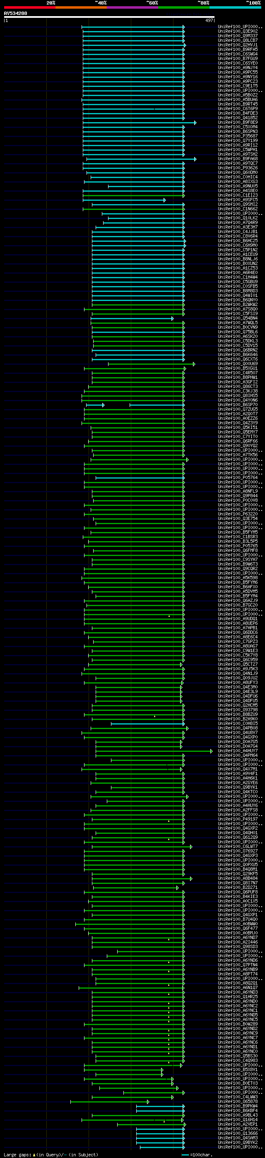The image size is (265, 1158).
Task: Select hit label UniRef100_B7FGU9
Action: [x=238, y=58]
